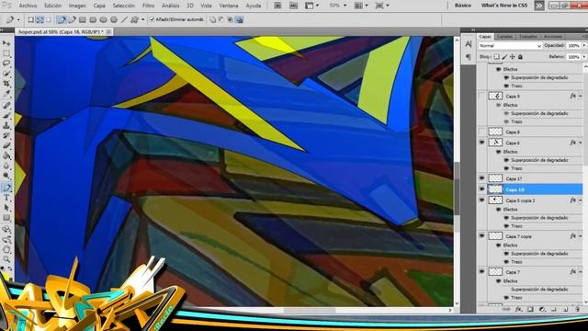The image size is (588, 331).
Task: Select the Crop tool
Action: point(6,84)
